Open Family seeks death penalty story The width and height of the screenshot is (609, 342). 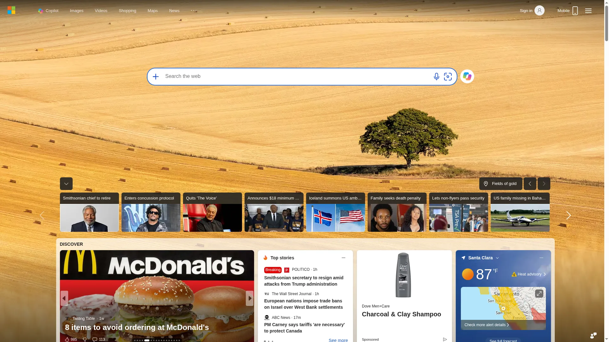tap(397, 212)
